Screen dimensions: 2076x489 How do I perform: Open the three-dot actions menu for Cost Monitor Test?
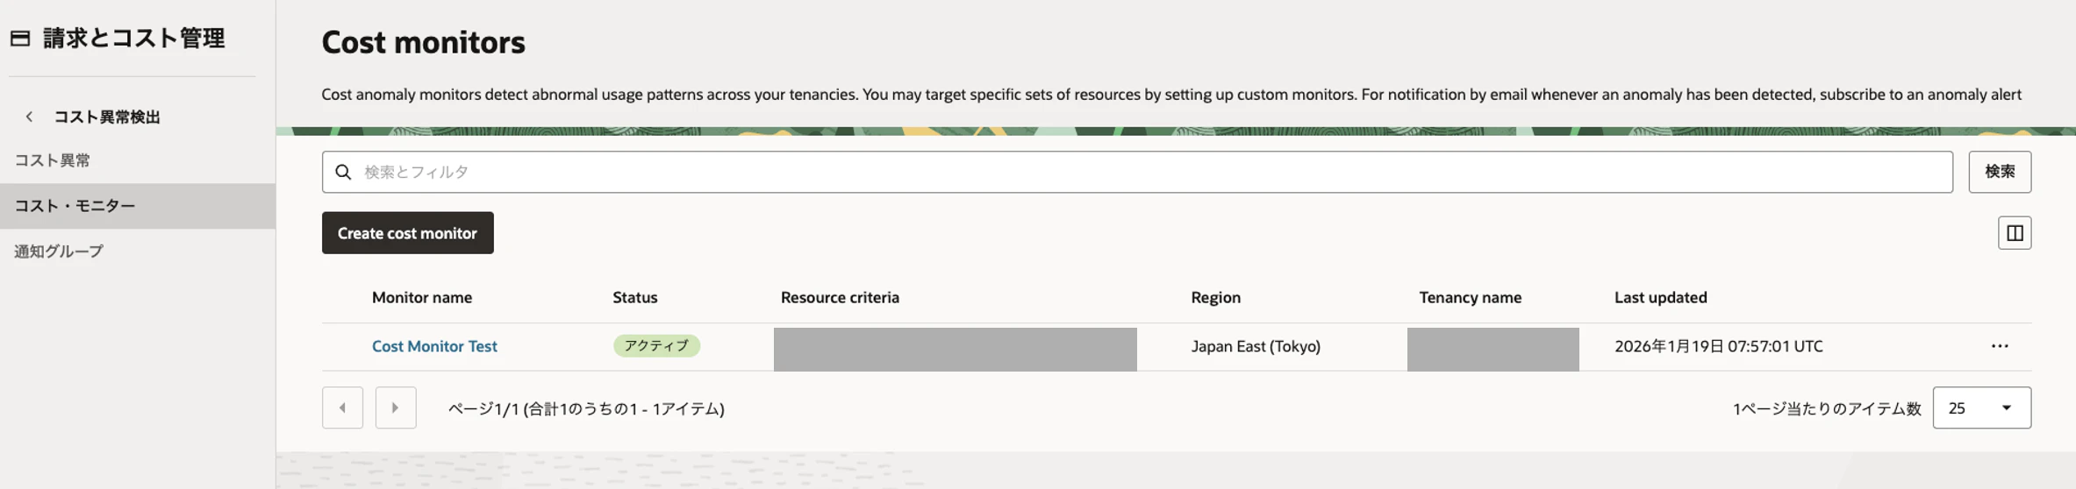(1999, 346)
